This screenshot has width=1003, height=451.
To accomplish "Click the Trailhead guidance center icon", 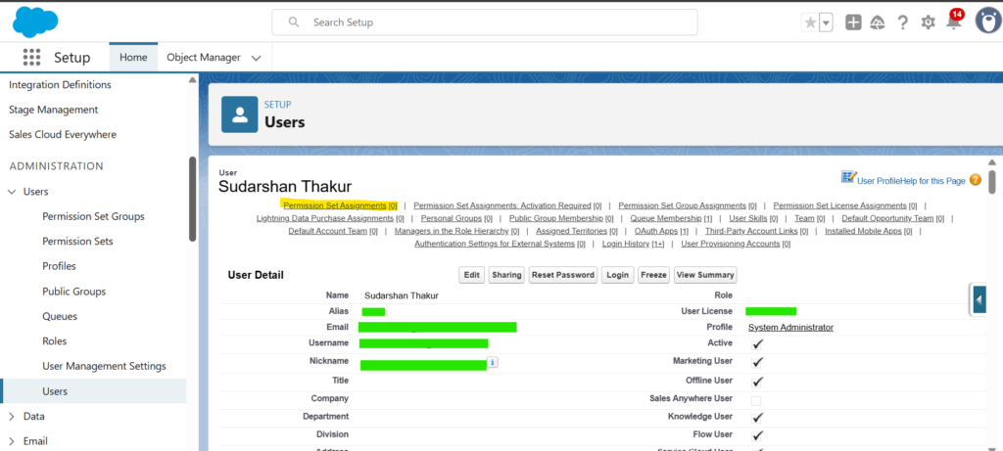I will (878, 23).
